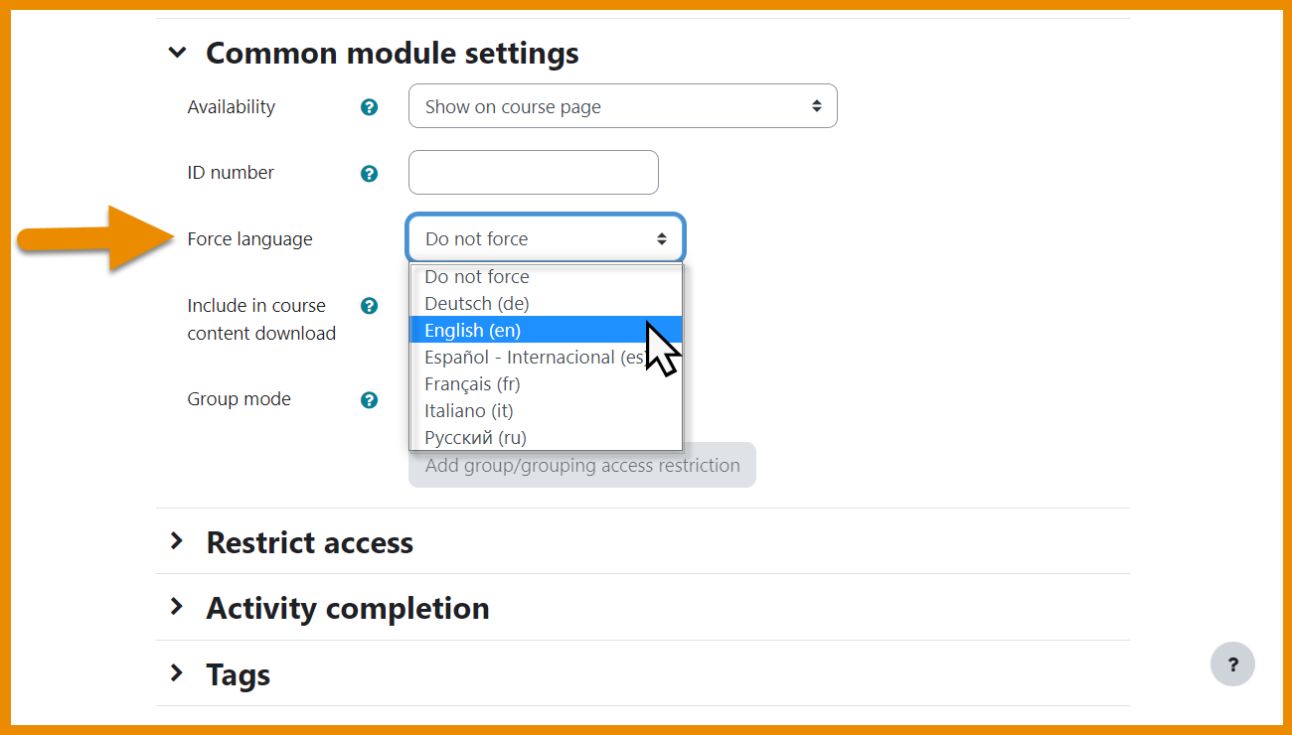Click the ID number help icon

(369, 174)
